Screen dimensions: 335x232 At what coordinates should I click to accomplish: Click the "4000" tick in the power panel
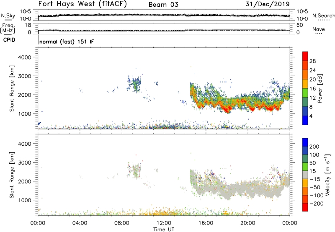(25, 57)
